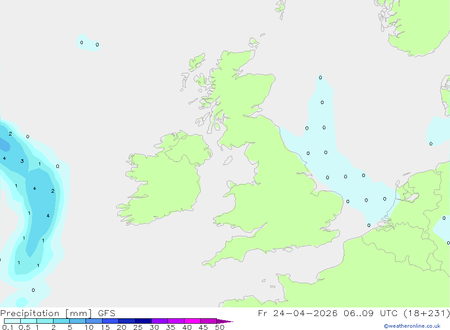
Task: Click the '20' legend scale label
Action: click(121, 327)
